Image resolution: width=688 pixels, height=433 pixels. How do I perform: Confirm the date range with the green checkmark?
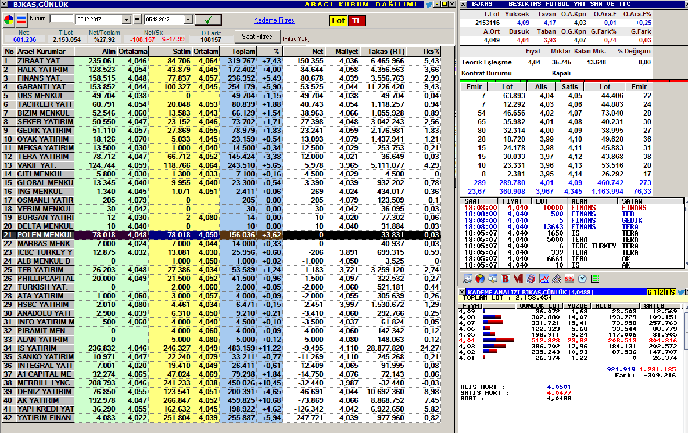pyautogui.click(x=208, y=20)
